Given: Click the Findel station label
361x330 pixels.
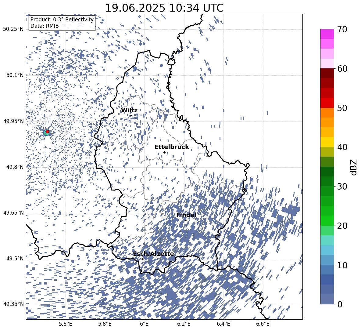Looking at the screenshot, I should pyautogui.click(x=186, y=215).
